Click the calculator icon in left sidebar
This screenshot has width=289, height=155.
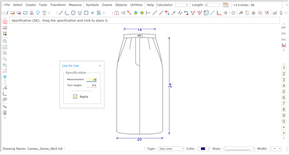coord(5,113)
